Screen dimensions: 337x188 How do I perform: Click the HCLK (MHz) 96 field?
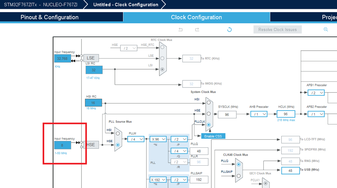(286, 114)
